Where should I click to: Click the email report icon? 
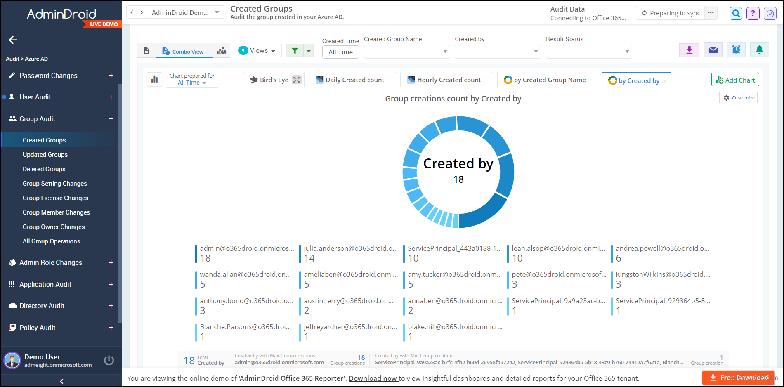point(713,50)
